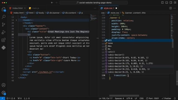Click the command center search box
This screenshot has height=100, width=178.
(x=94, y=2)
